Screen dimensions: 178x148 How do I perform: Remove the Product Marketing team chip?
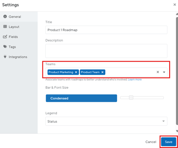point(76,72)
